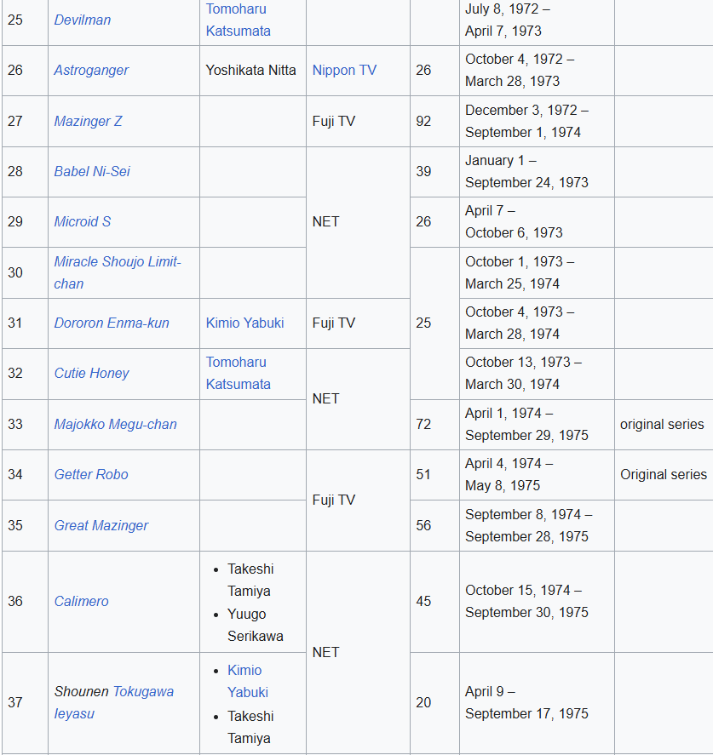Open the Babel Ni-Sei link
This screenshot has height=755, width=713.
pos(92,171)
